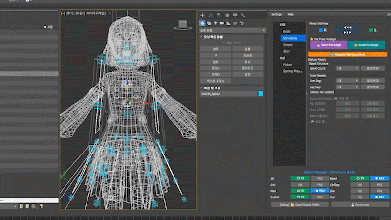Screen dimensions: 391x220
Task: Expand the standard primitives category dropdown
Action: point(233,30)
